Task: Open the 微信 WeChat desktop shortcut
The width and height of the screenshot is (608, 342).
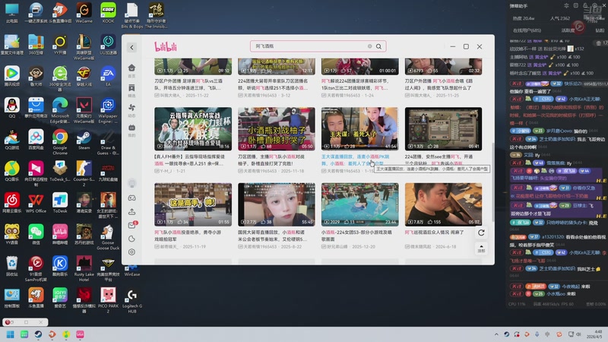Action: point(36,235)
